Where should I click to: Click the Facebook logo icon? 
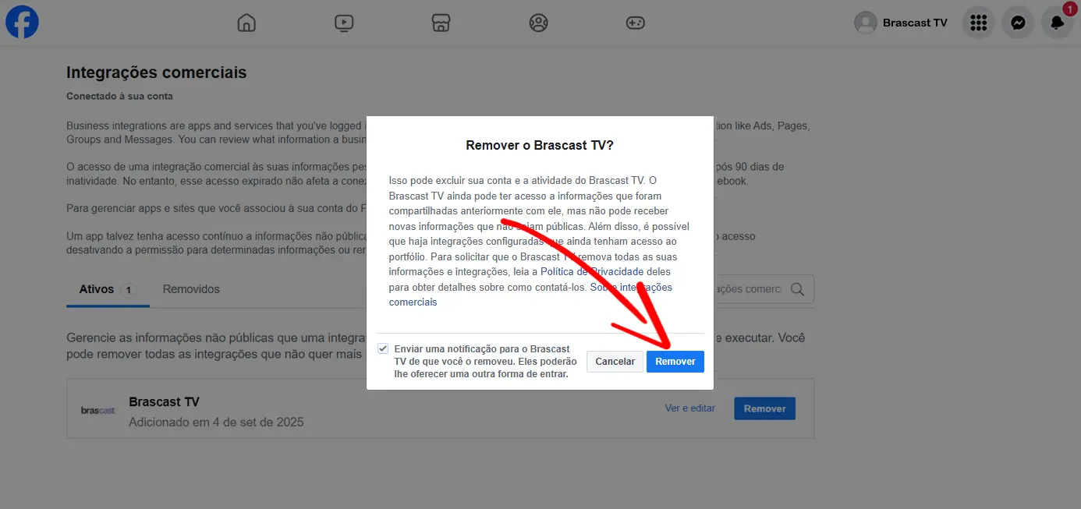(x=22, y=23)
